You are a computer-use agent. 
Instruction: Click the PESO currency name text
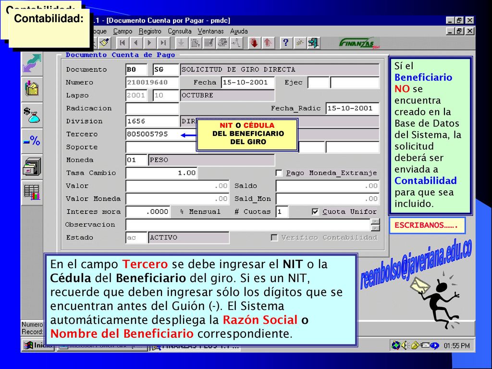pos(159,160)
